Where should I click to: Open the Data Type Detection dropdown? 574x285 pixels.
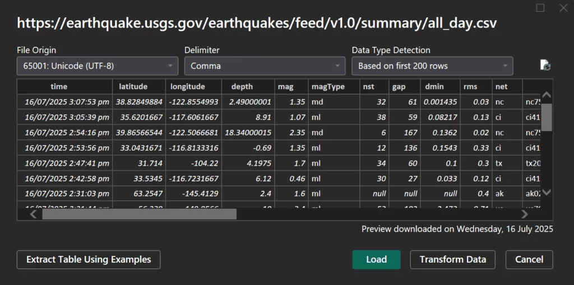(x=432, y=66)
